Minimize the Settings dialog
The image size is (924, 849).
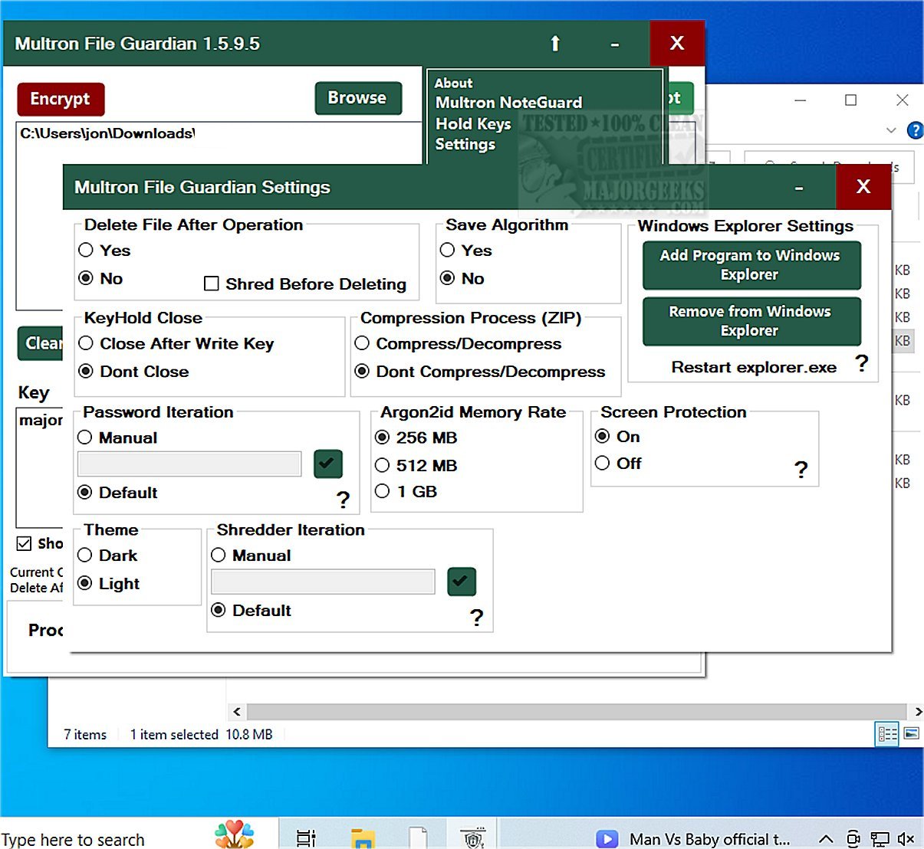click(x=799, y=188)
